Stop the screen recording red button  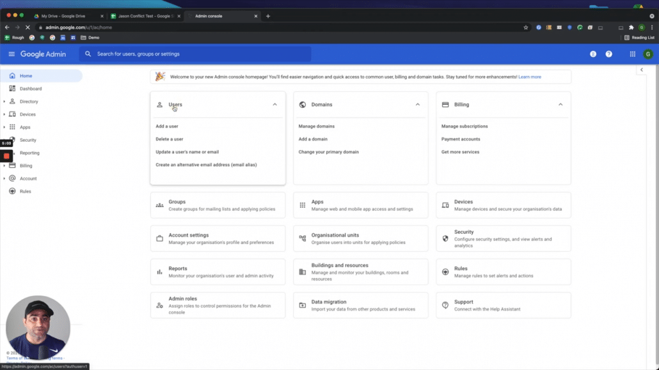tap(6, 156)
